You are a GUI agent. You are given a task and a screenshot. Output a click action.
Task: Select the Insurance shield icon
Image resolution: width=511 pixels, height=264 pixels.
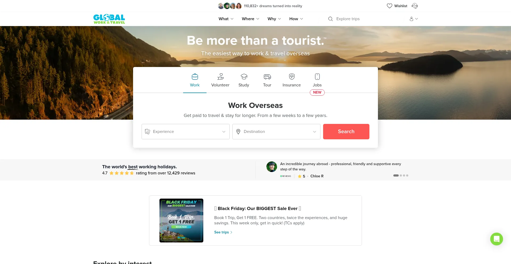(x=292, y=77)
